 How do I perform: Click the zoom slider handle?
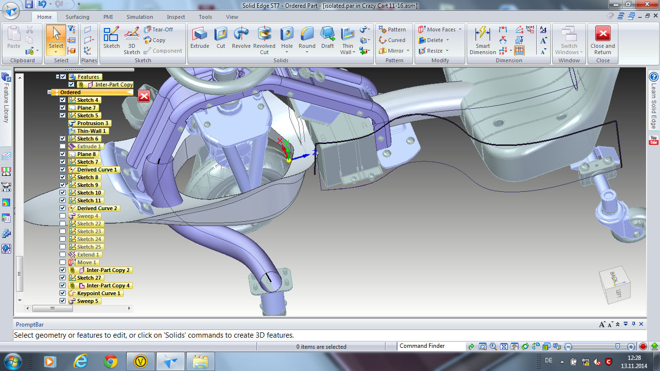coord(617,346)
